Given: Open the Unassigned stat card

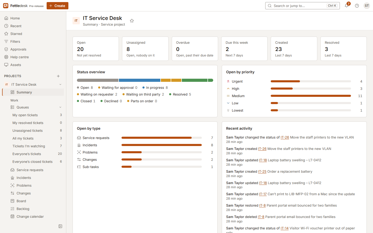Looking at the screenshot, I should coord(145,49).
